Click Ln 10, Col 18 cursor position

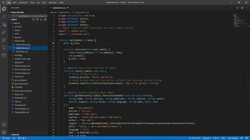tap(195, 138)
